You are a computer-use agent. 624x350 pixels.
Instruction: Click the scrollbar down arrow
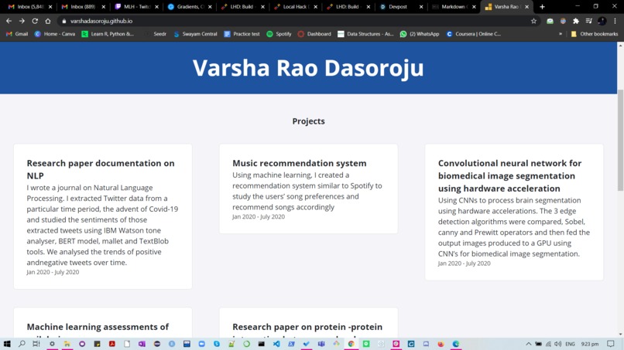tap(620, 335)
